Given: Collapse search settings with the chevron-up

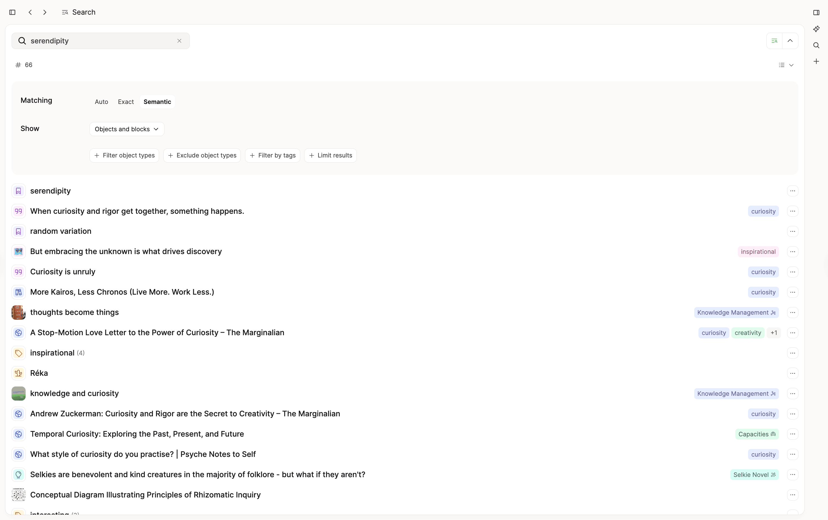Looking at the screenshot, I should click(791, 41).
